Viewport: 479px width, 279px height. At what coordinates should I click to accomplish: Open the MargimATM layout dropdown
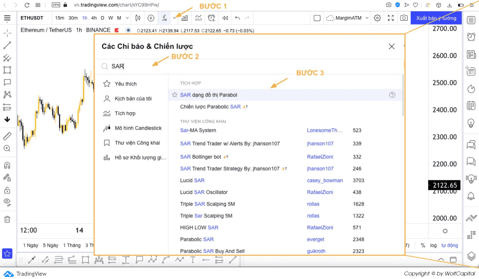click(347, 18)
